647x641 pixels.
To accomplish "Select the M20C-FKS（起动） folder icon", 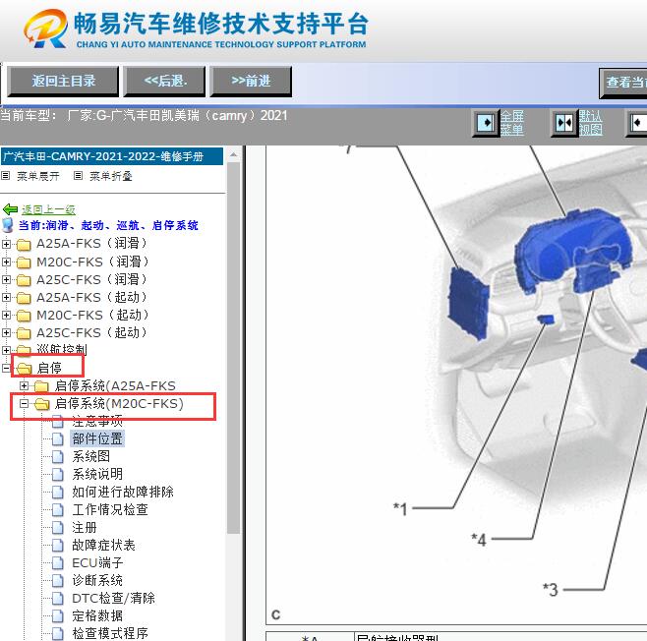I will 24,316.
